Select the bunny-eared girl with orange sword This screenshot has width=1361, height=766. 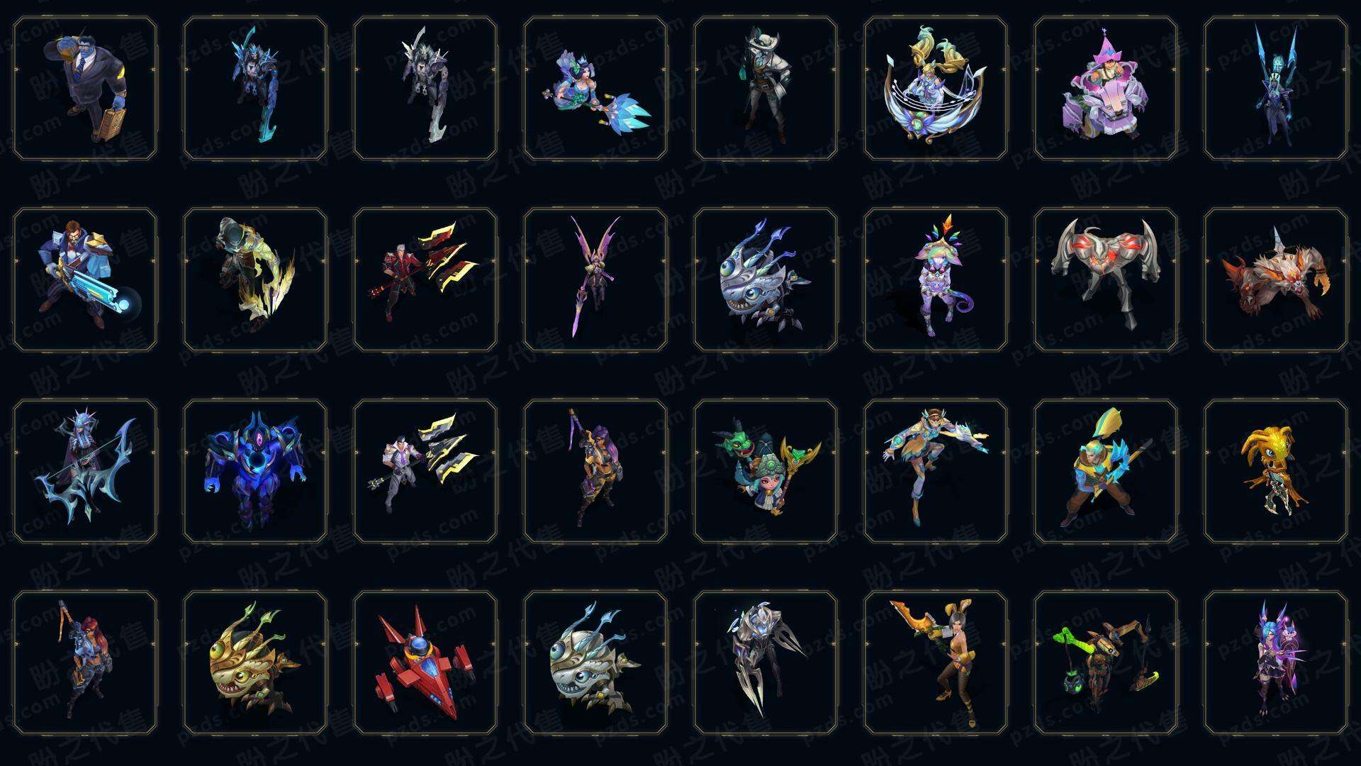[x=936, y=662]
